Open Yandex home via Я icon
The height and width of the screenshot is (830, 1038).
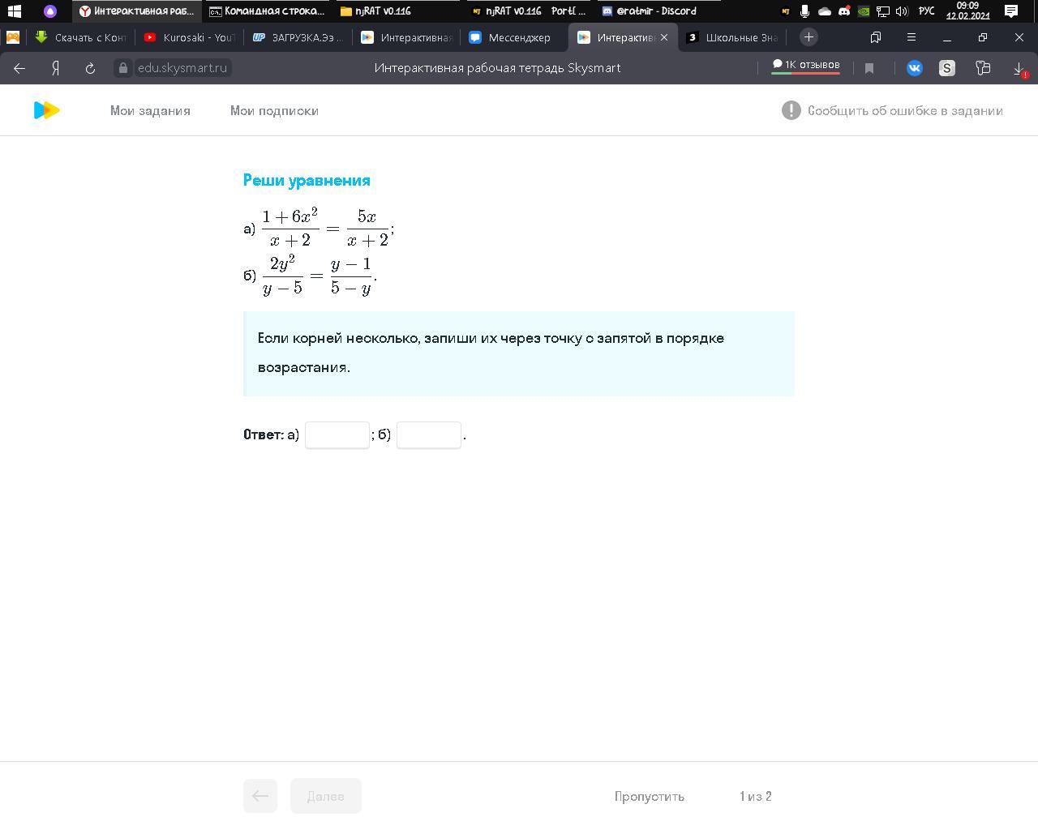coord(55,68)
